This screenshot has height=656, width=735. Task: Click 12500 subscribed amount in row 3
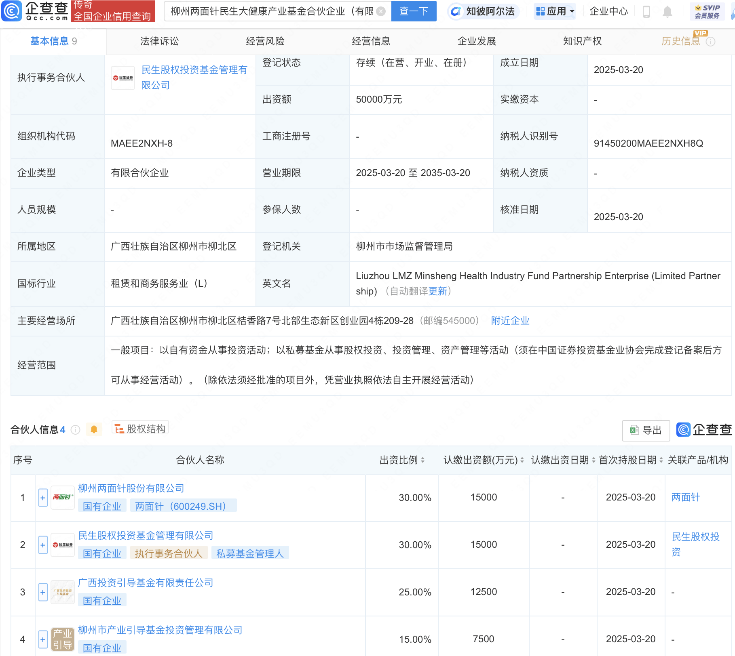coord(484,592)
